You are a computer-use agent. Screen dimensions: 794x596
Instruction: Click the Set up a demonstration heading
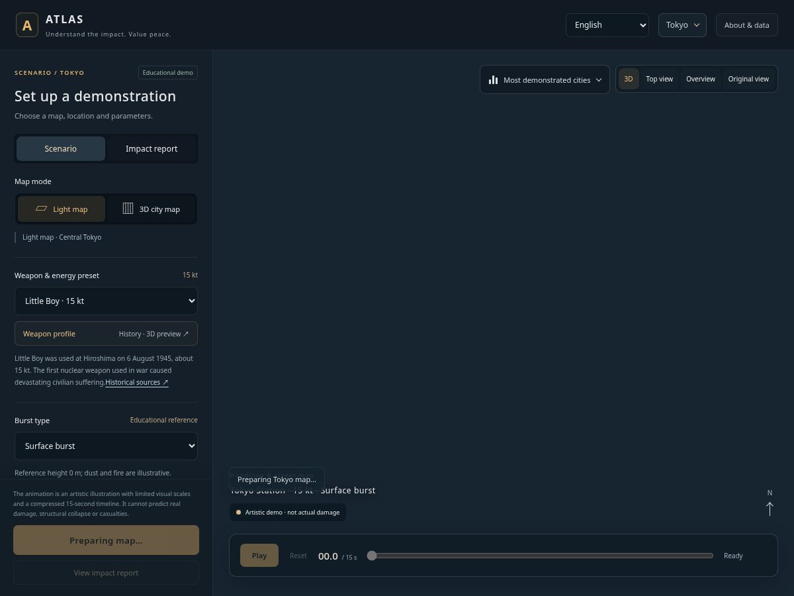click(95, 96)
